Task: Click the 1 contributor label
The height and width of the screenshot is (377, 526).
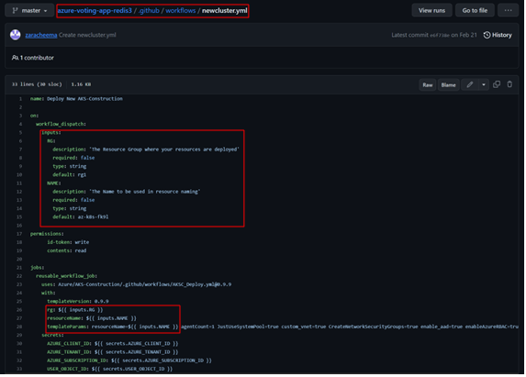Action: tap(33, 58)
